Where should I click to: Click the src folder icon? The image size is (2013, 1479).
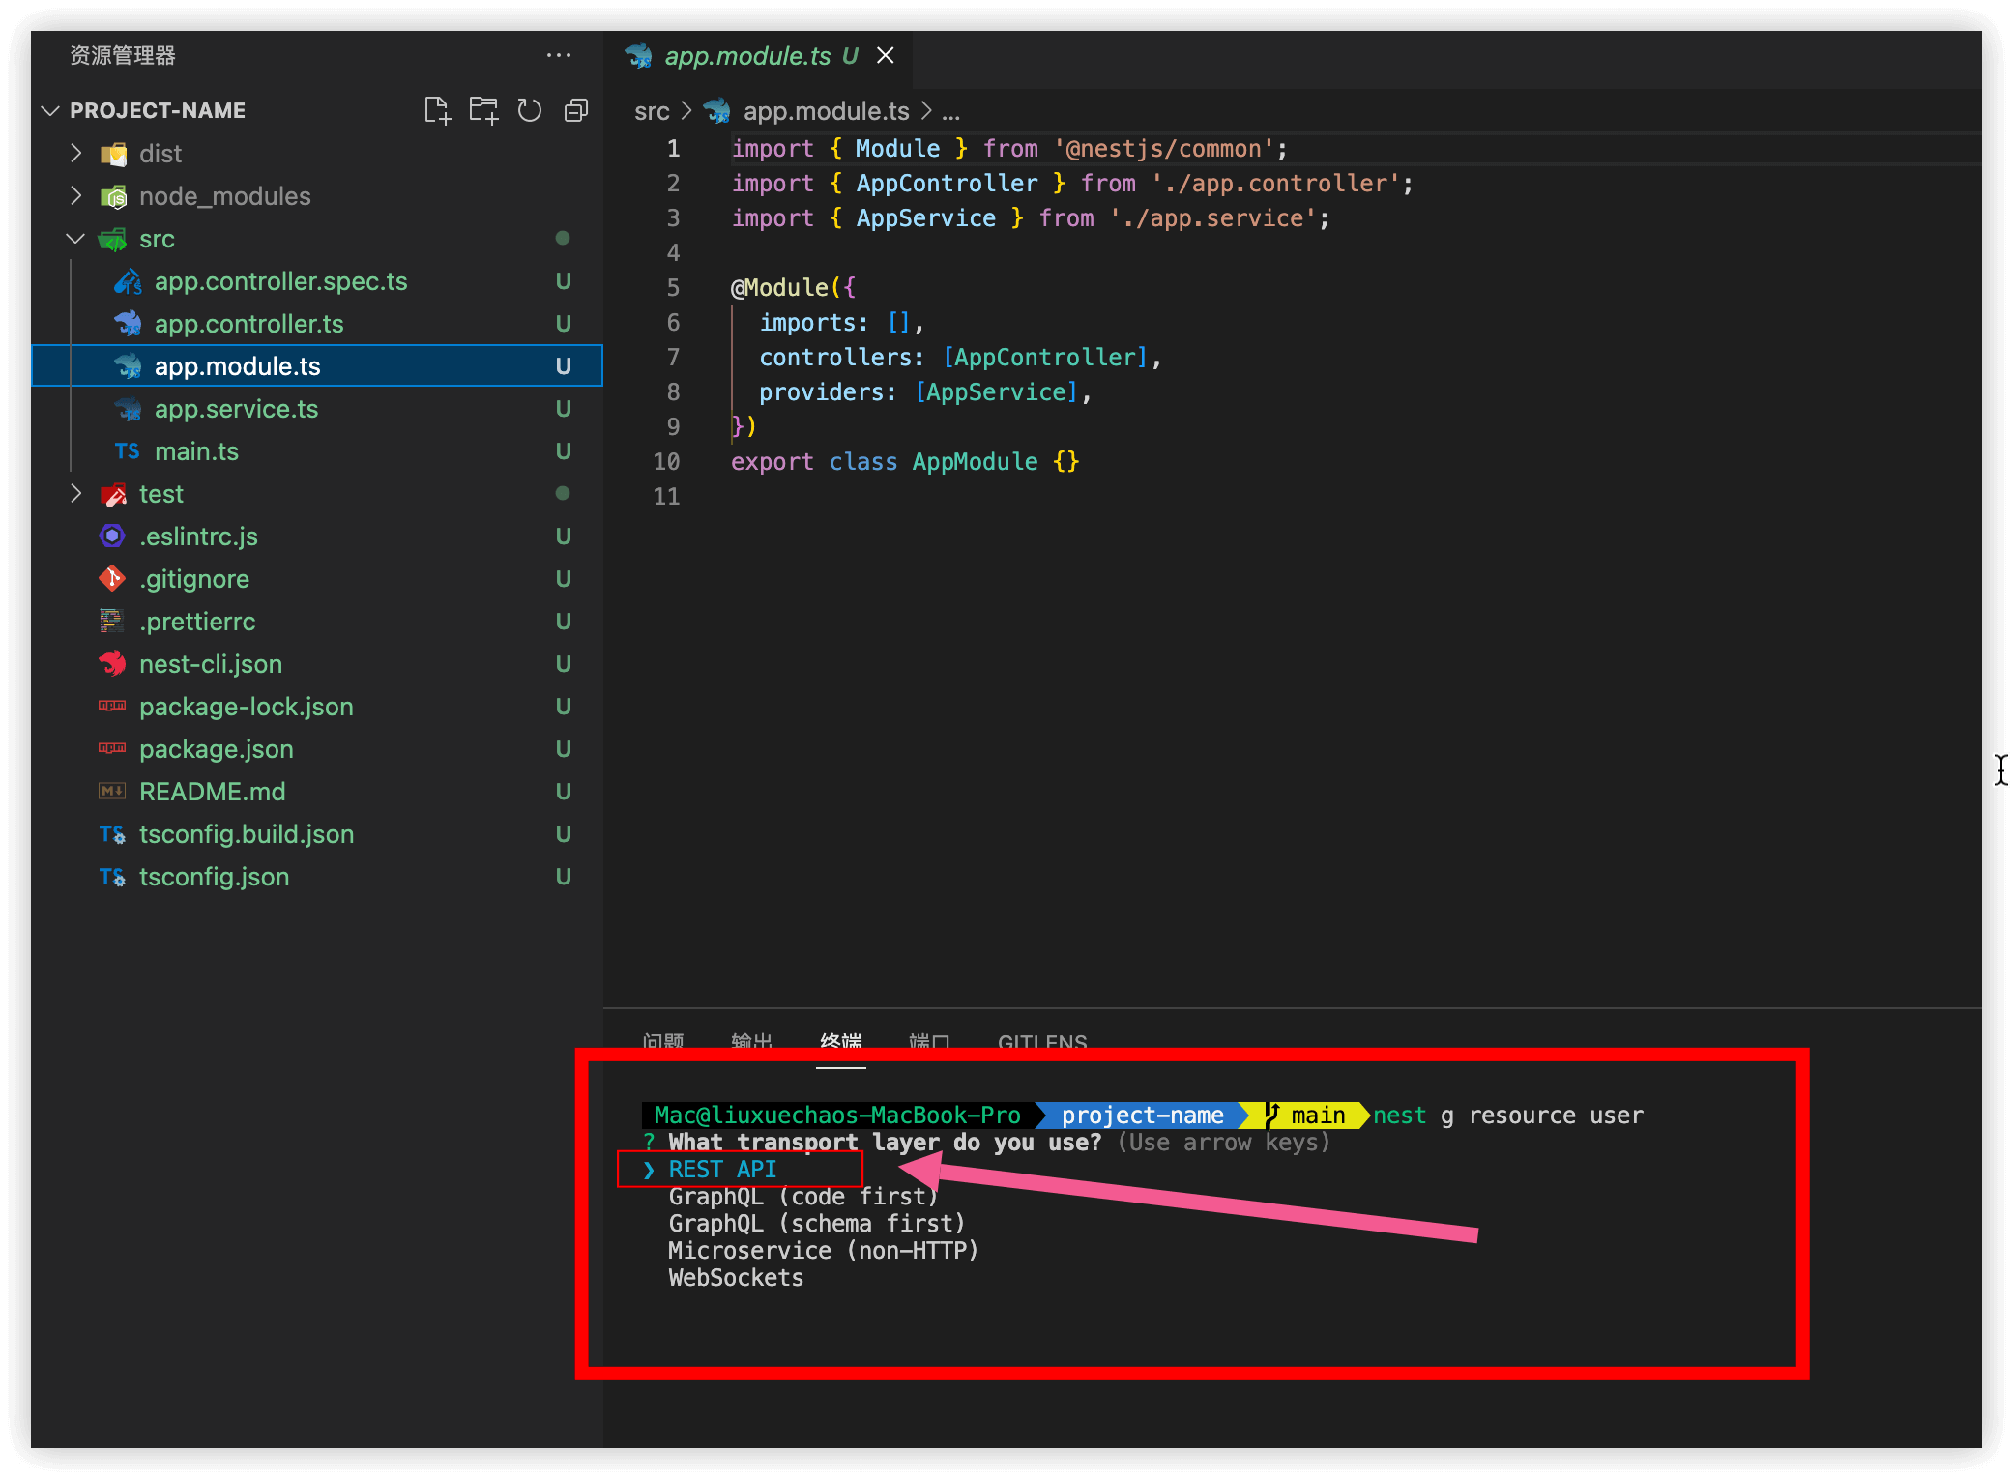point(113,239)
